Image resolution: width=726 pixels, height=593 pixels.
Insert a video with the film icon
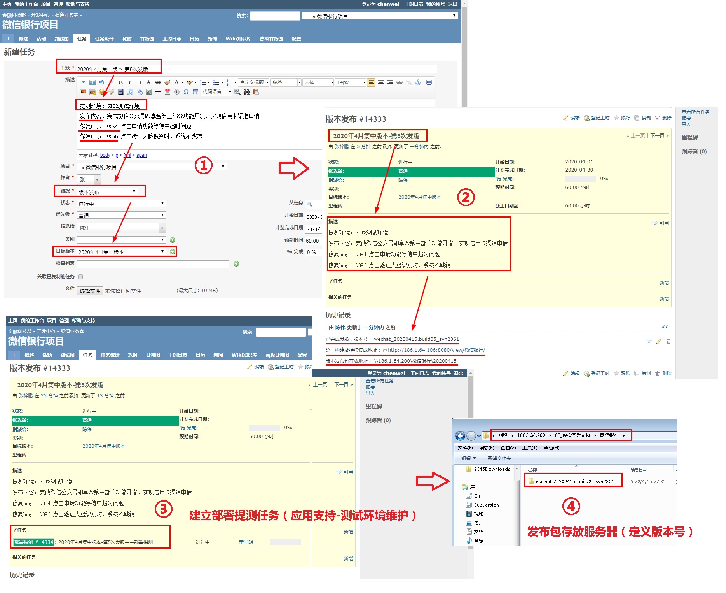(121, 92)
